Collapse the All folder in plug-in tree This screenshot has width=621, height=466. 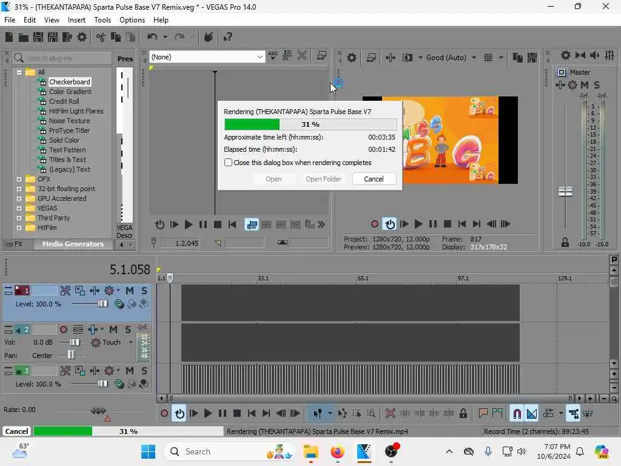19,72
